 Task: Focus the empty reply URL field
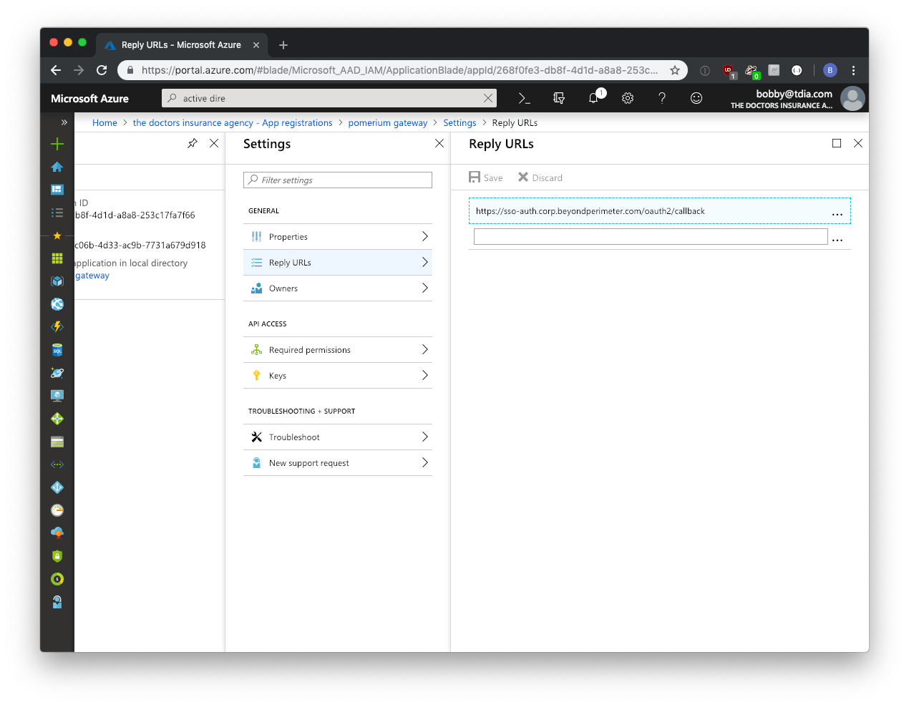coord(651,237)
